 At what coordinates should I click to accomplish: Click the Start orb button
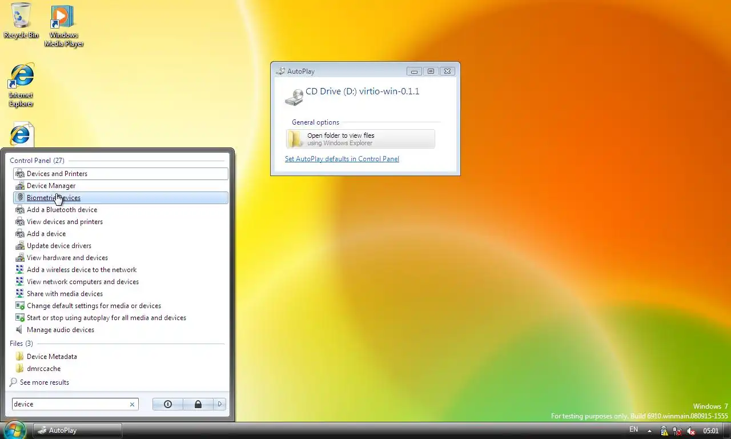[x=15, y=430]
